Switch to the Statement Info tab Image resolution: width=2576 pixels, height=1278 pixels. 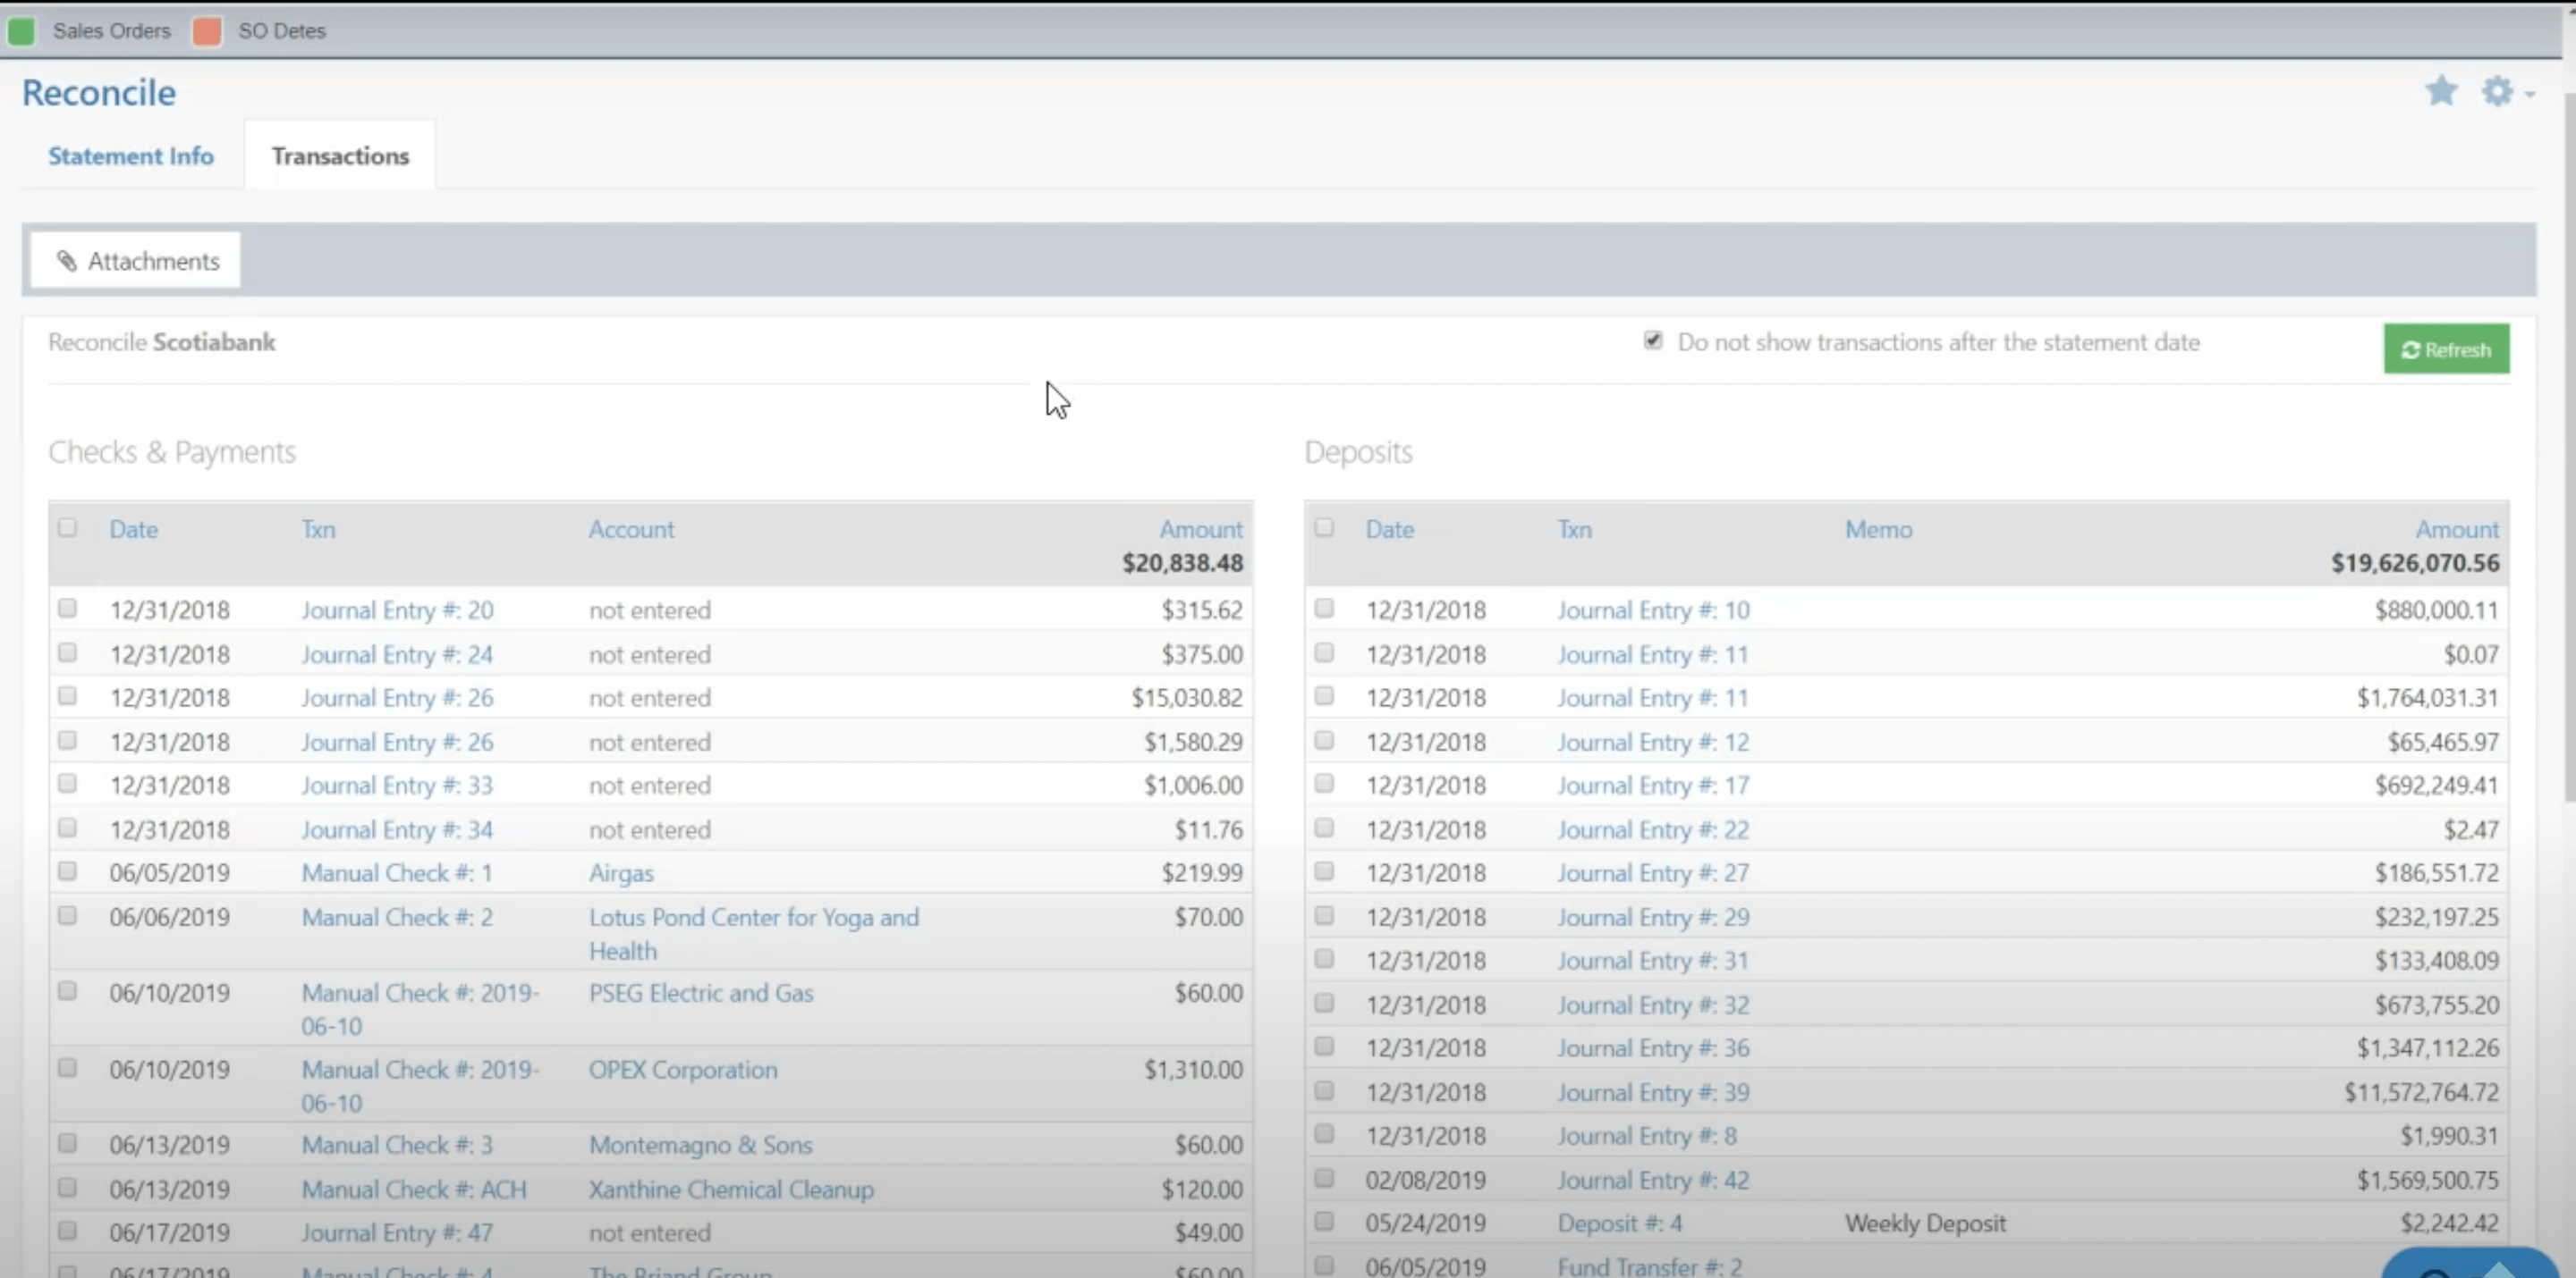coord(131,156)
